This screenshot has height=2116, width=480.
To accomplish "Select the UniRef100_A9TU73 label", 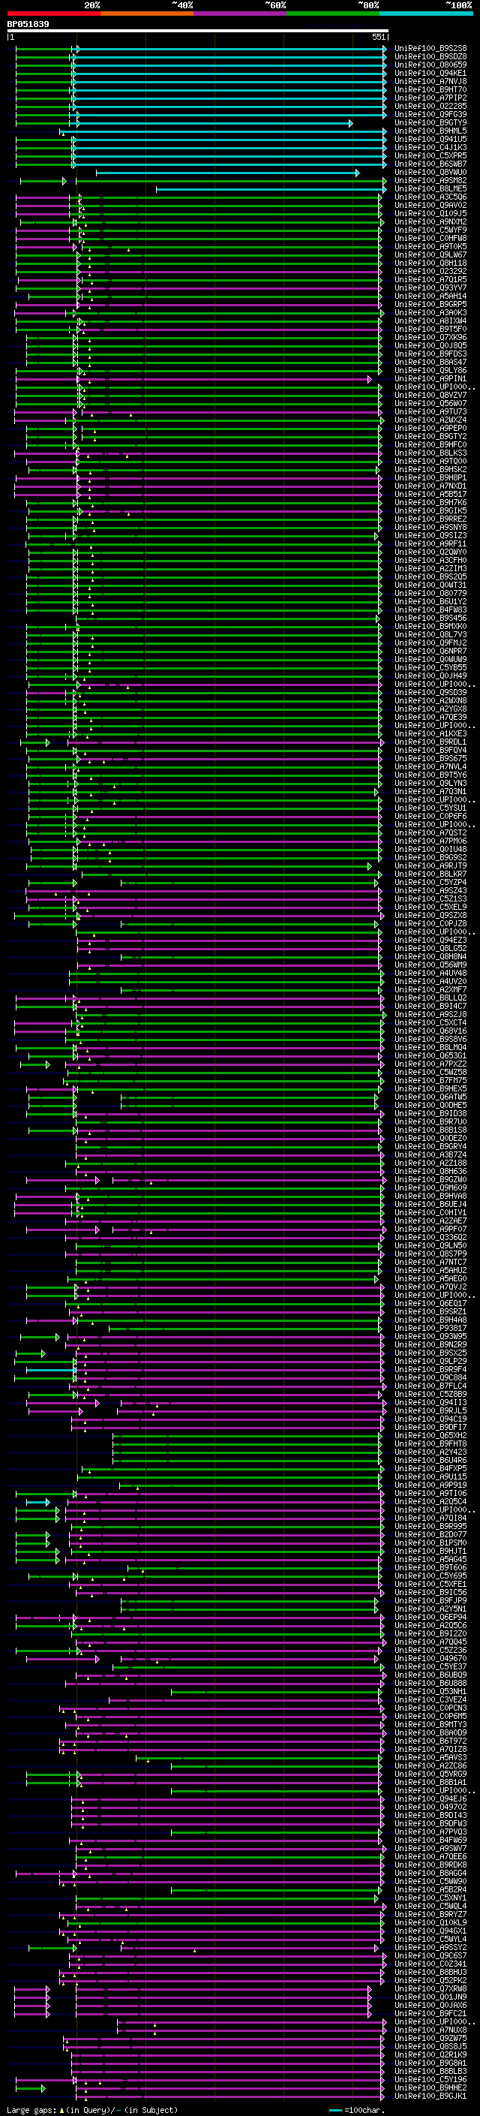I will [x=430, y=411].
